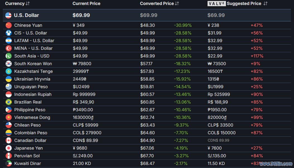Click the Japanese Yen flag icon
This screenshot has height=168, width=294.
click(x=9, y=148)
